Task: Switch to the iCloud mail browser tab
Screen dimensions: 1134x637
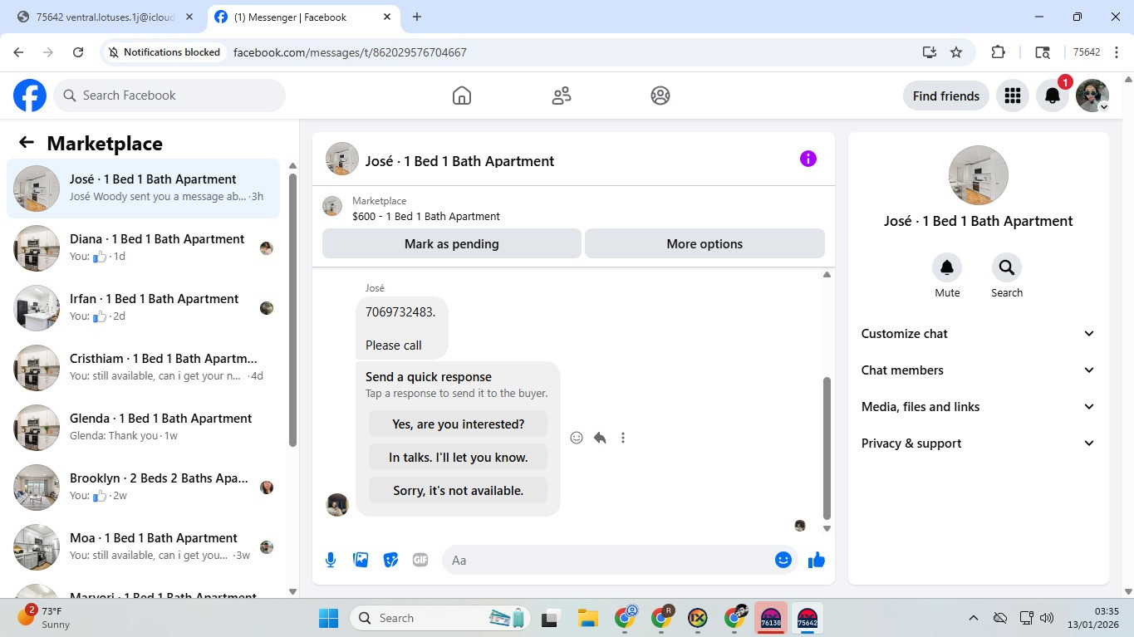Action: click(x=104, y=17)
